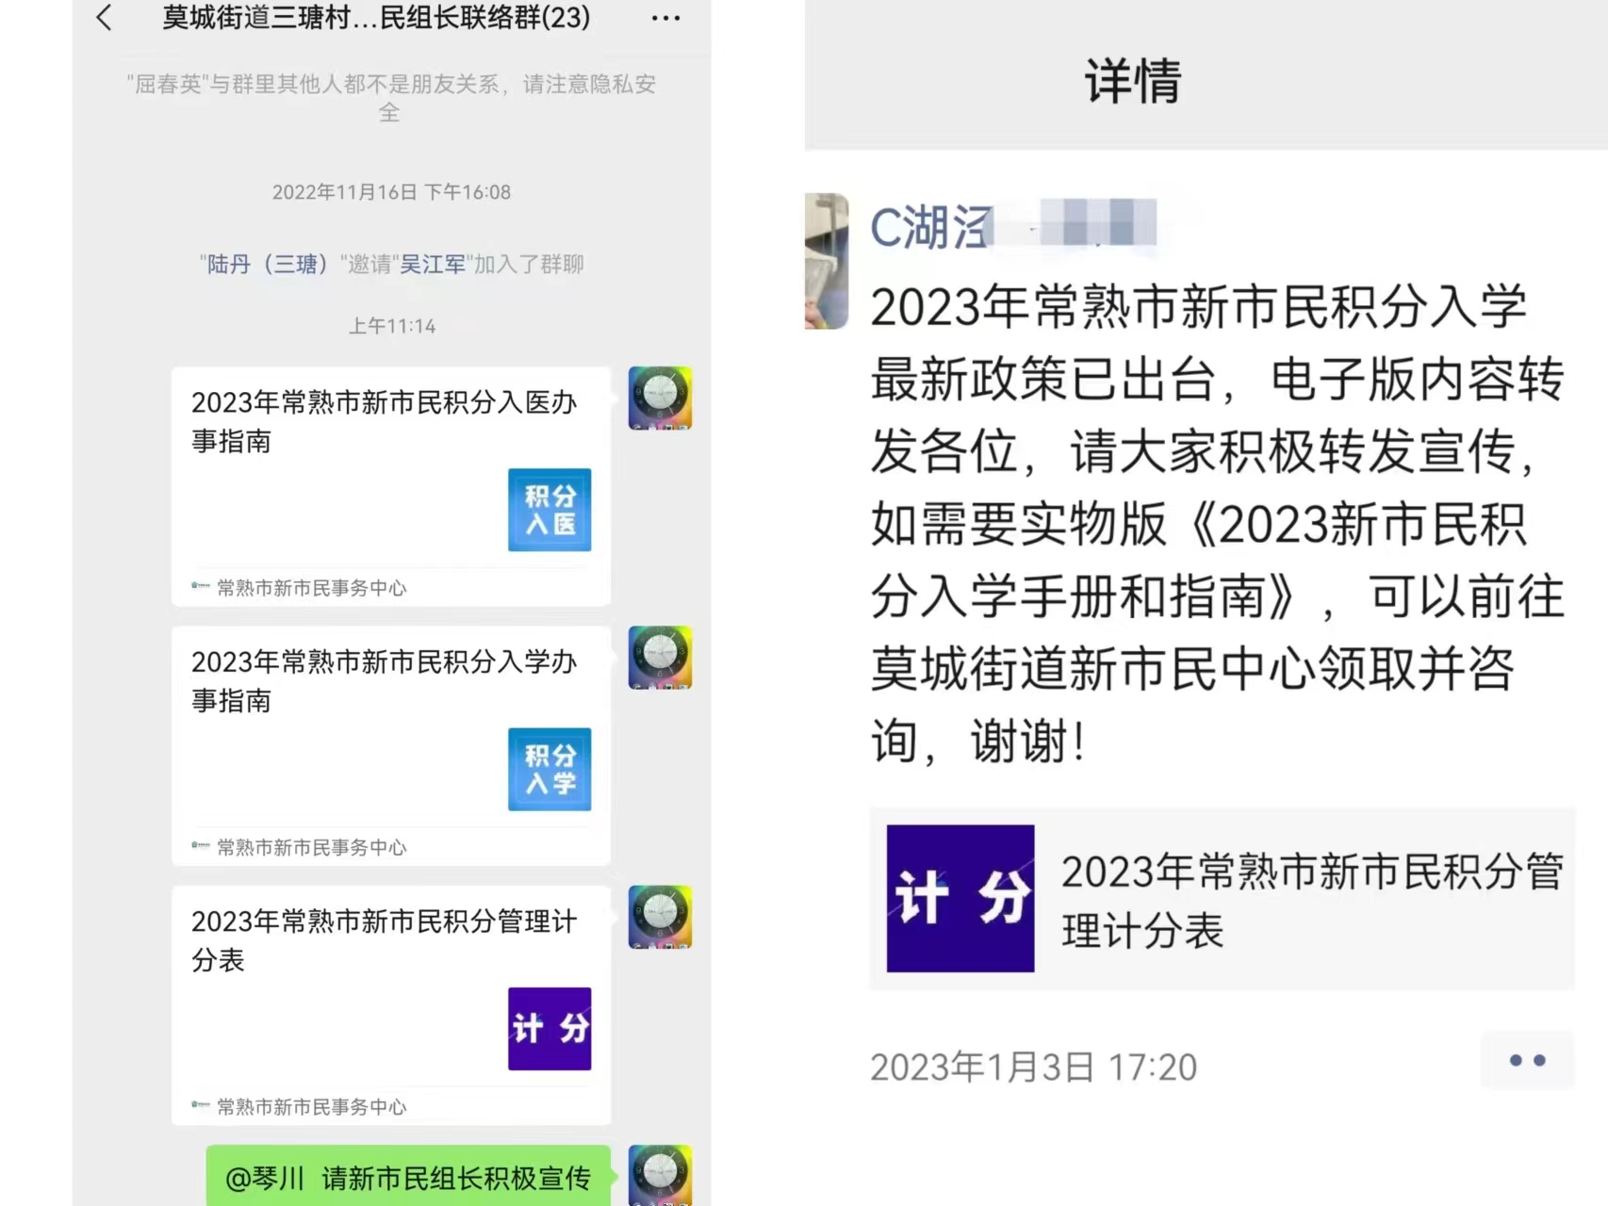Open 2023年常熟市新市民积分管理计分表 card in the chat
Viewport: 1608px width, 1206px height.
391,1005
